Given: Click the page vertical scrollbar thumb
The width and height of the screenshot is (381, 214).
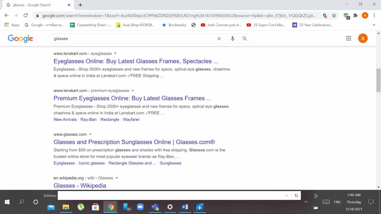Looking at the screenshot, I should 378,80.
